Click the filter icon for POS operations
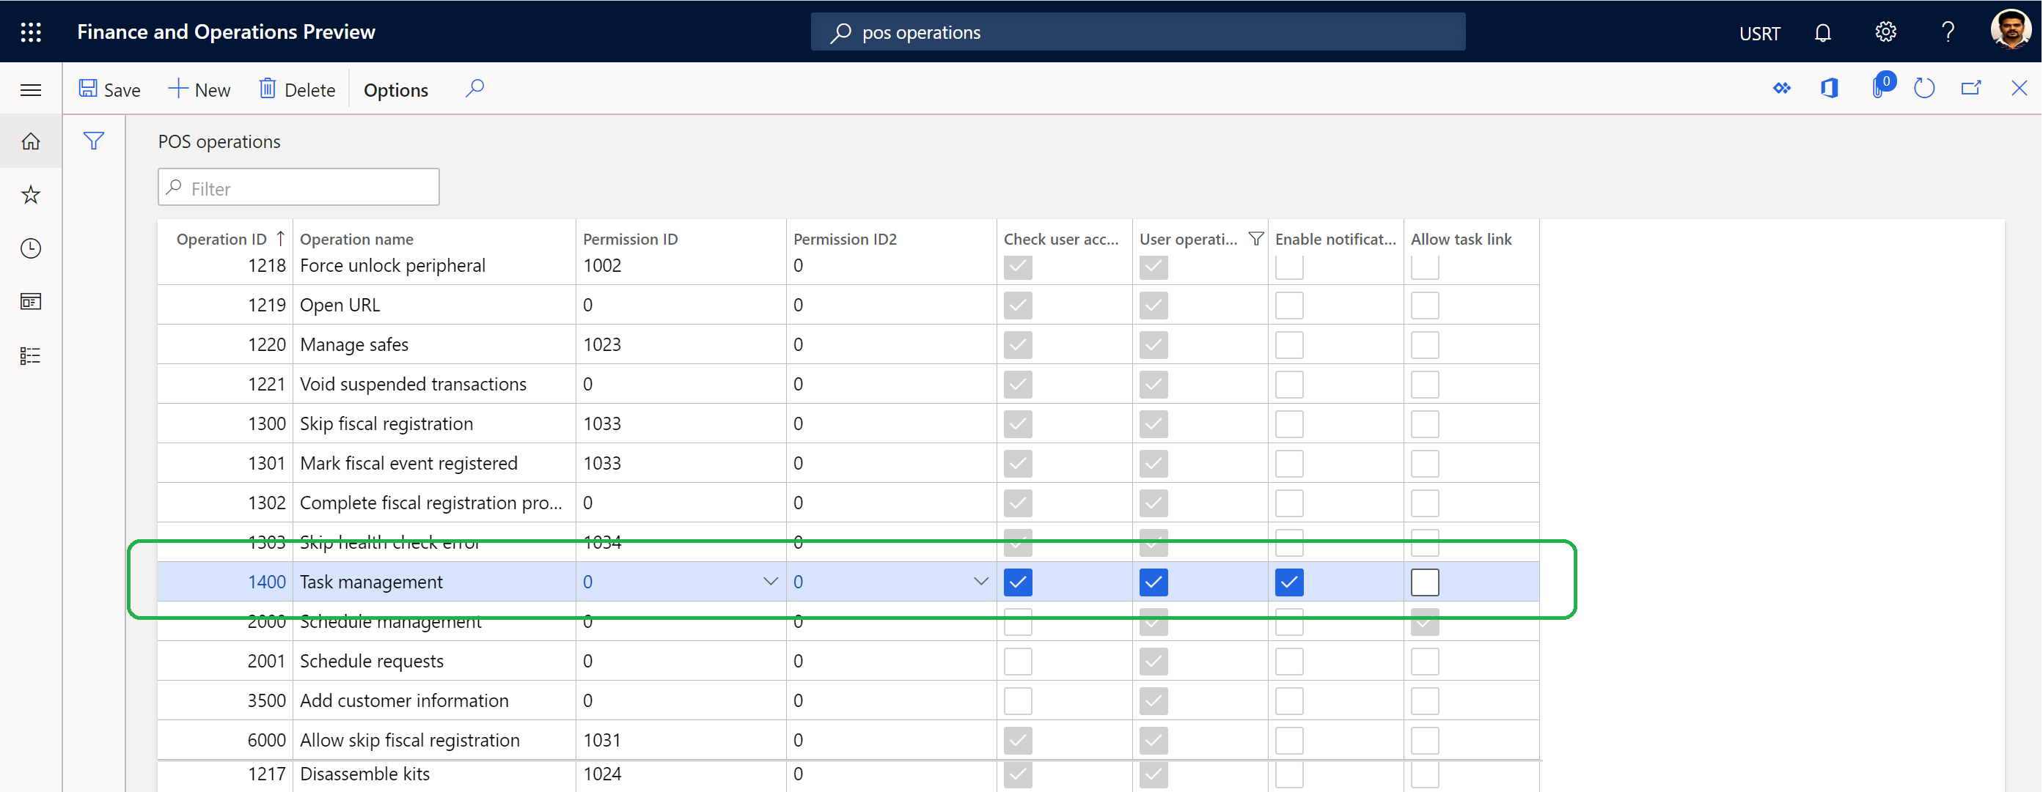Viewport: 2043px width, 792px height. pyautogui.click(x=92, y=141)
